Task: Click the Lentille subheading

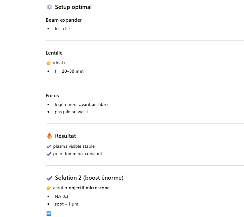Action: [x=54, y=53]
